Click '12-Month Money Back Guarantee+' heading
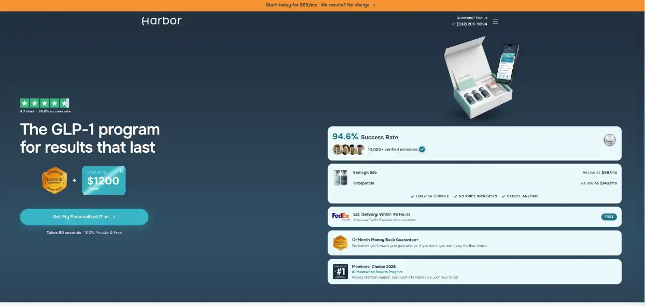The image size is (645, 306). [x=385, y=240]
